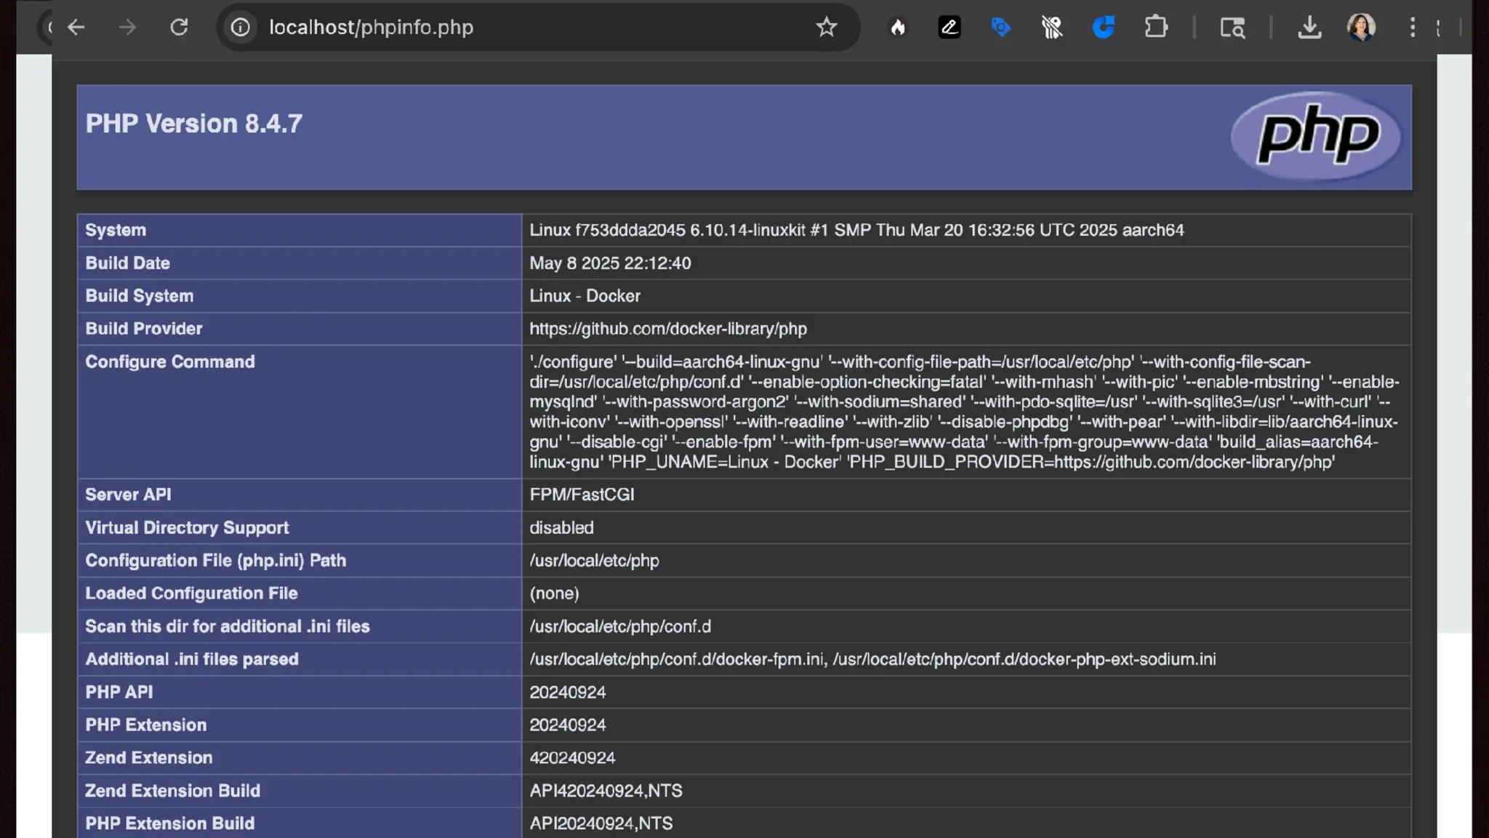
Task: Show the browser downloads
Action: (1309, 28)
